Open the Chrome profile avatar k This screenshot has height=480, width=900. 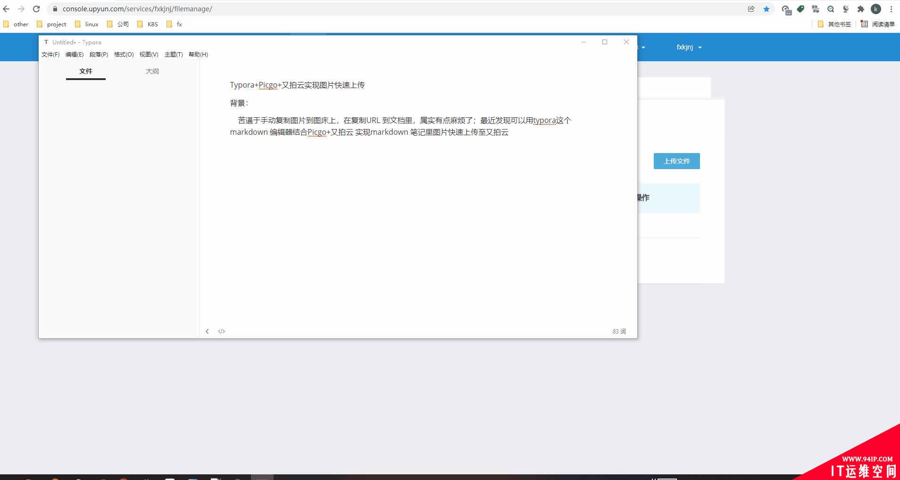(x=876, y=9)
